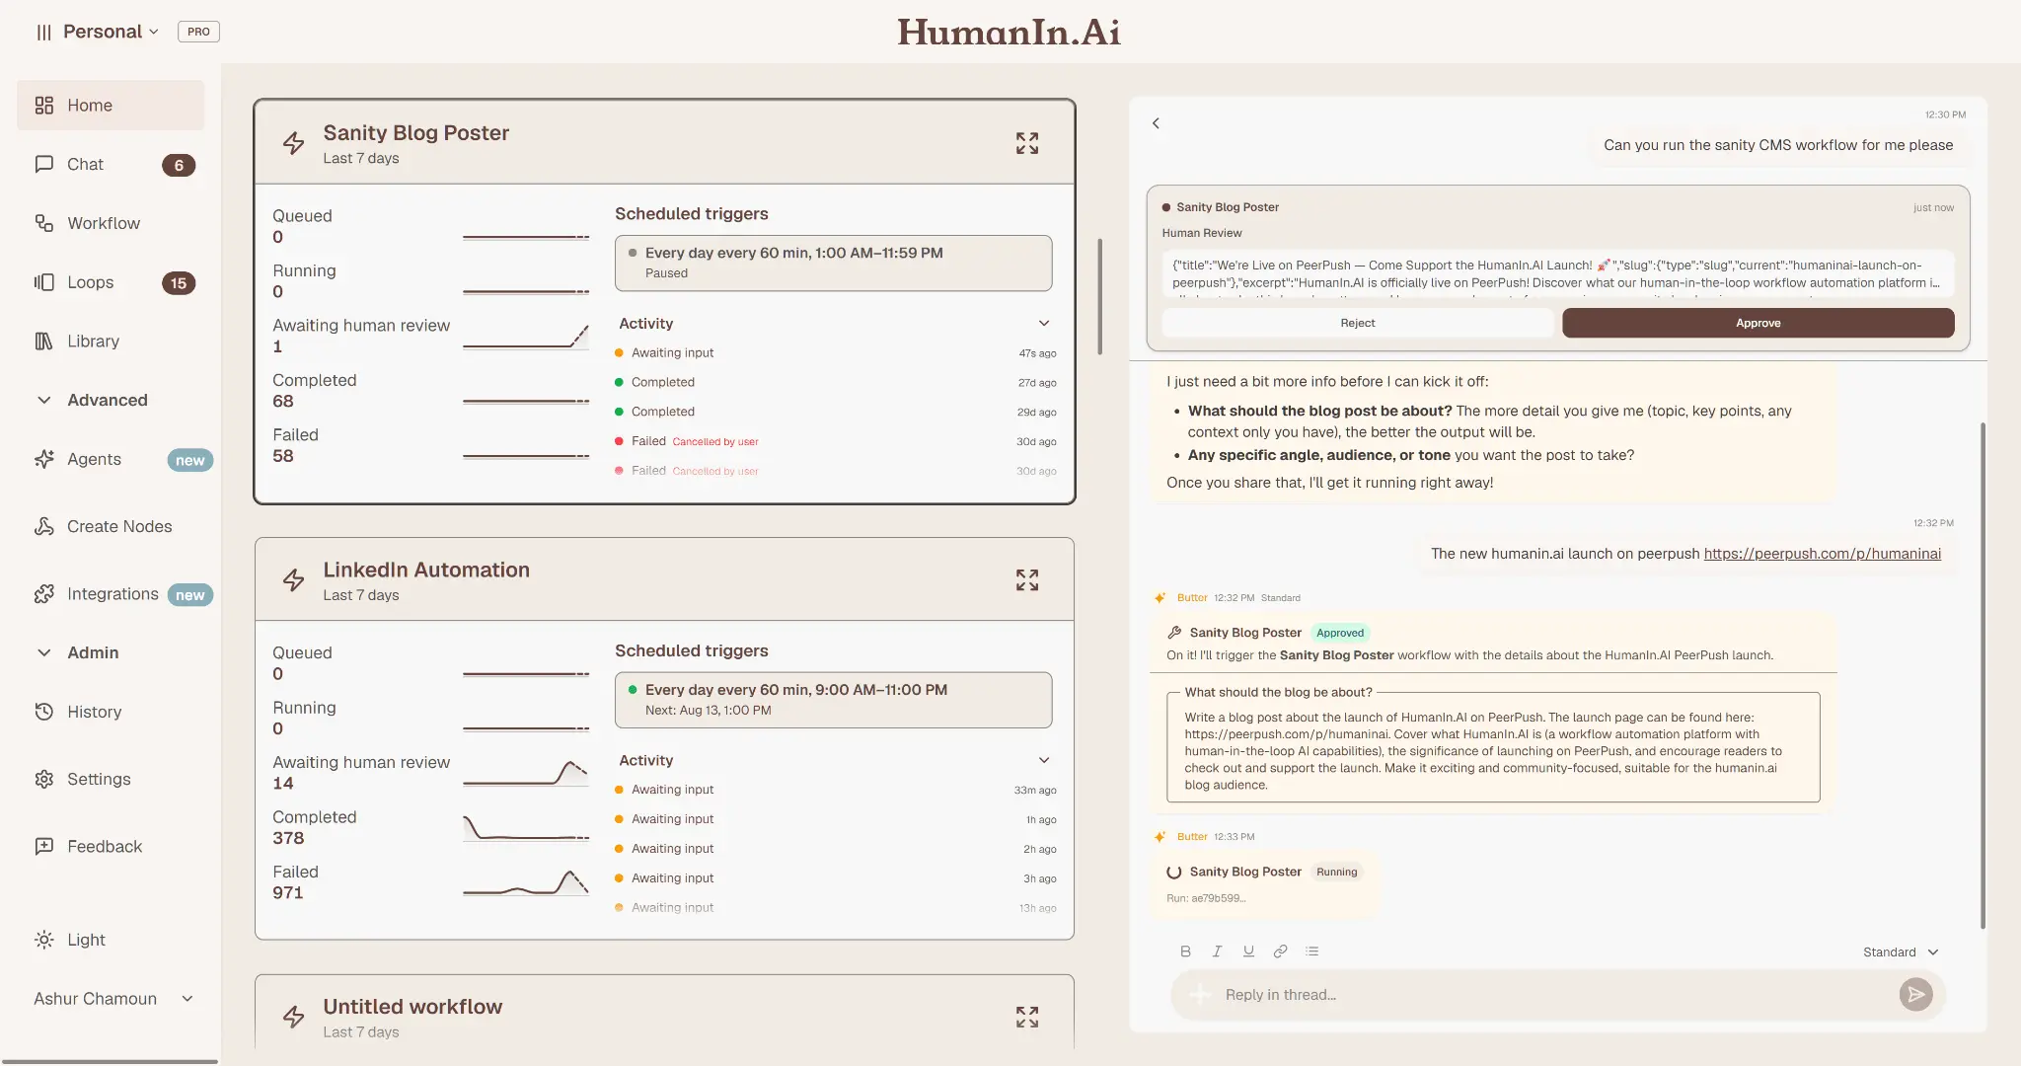Click the Sanity Blog Poster Approved tool entry
2021x1066 pixels.
pos(1267,633)
